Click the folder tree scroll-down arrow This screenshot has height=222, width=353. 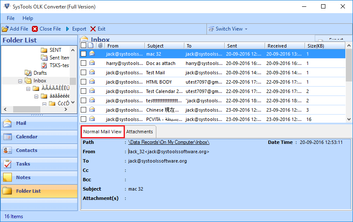[x=73, y=102]
